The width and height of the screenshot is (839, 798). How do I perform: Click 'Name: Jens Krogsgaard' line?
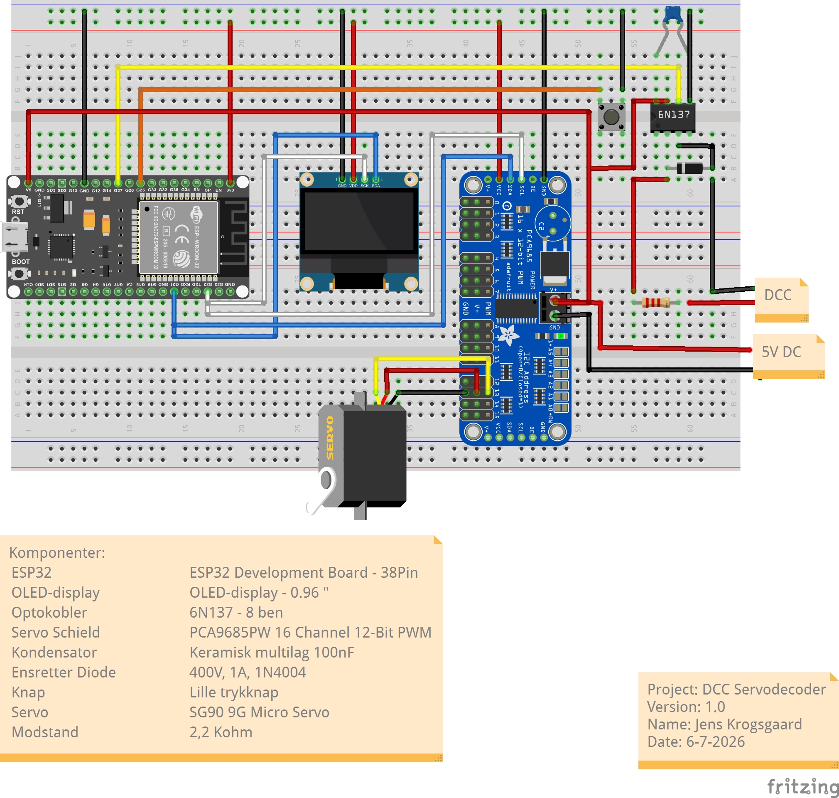pos(725,724)
